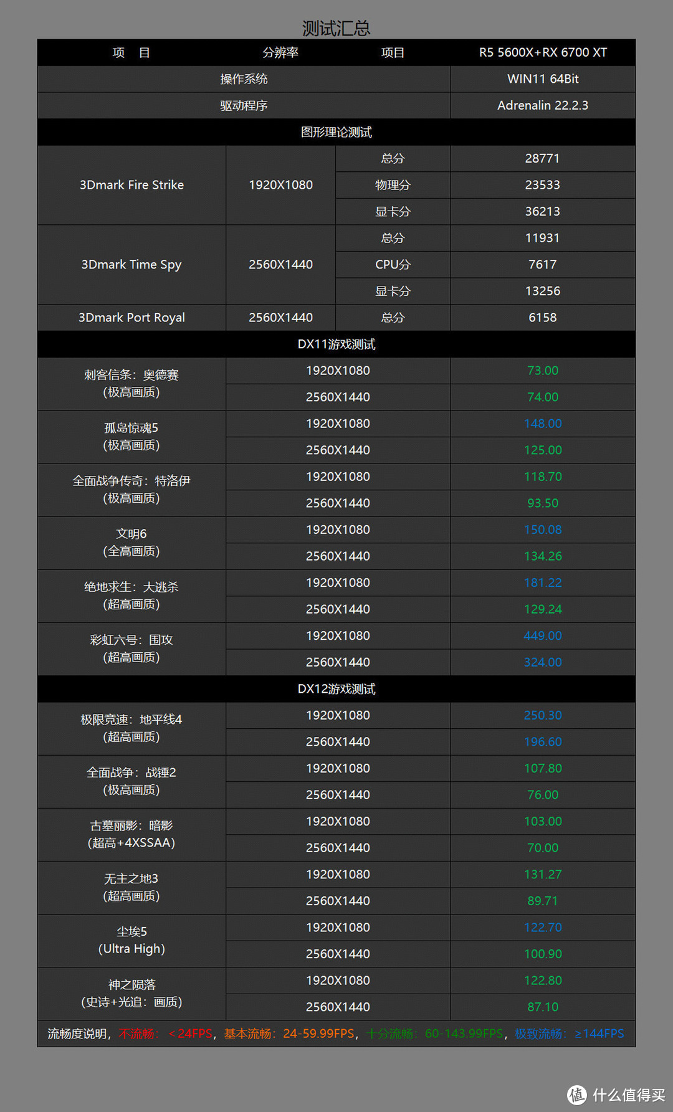
Task: Select the R5 5600X+RX 6700 XT header cell
Action: [x=543, y=53]
